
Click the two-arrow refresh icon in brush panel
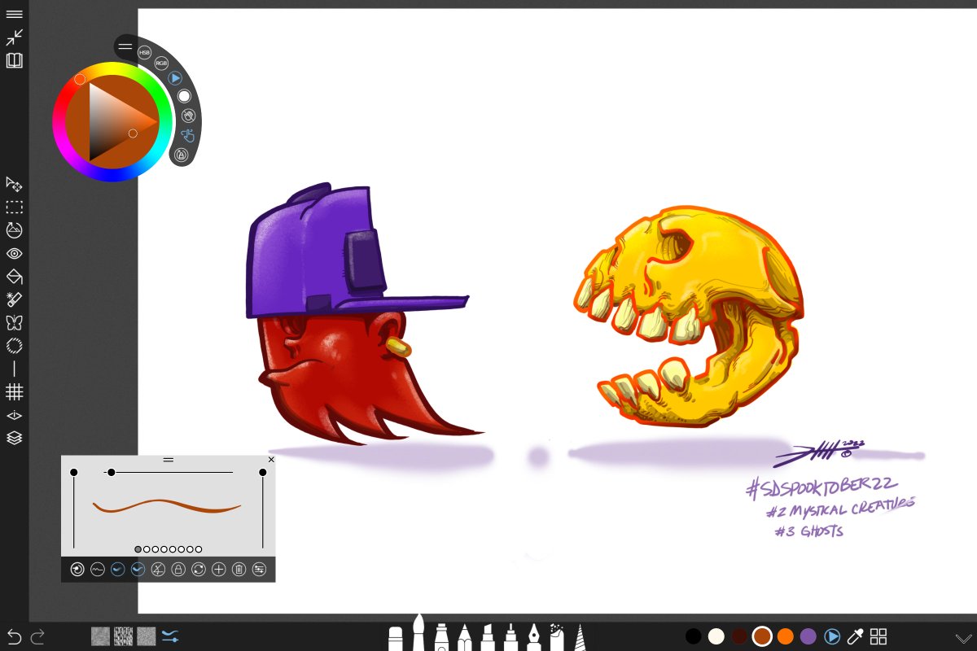click(199, 570)
